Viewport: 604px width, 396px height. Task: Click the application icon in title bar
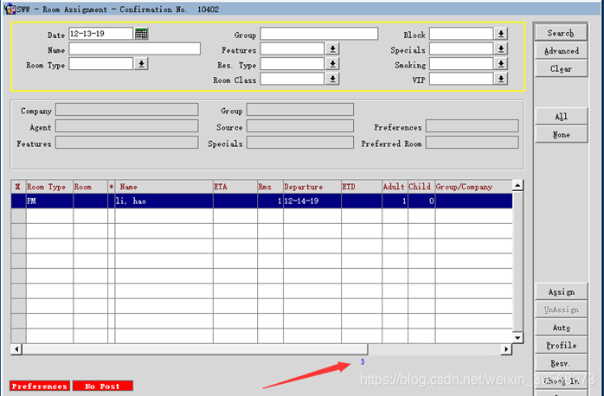(x=10, y=9)
